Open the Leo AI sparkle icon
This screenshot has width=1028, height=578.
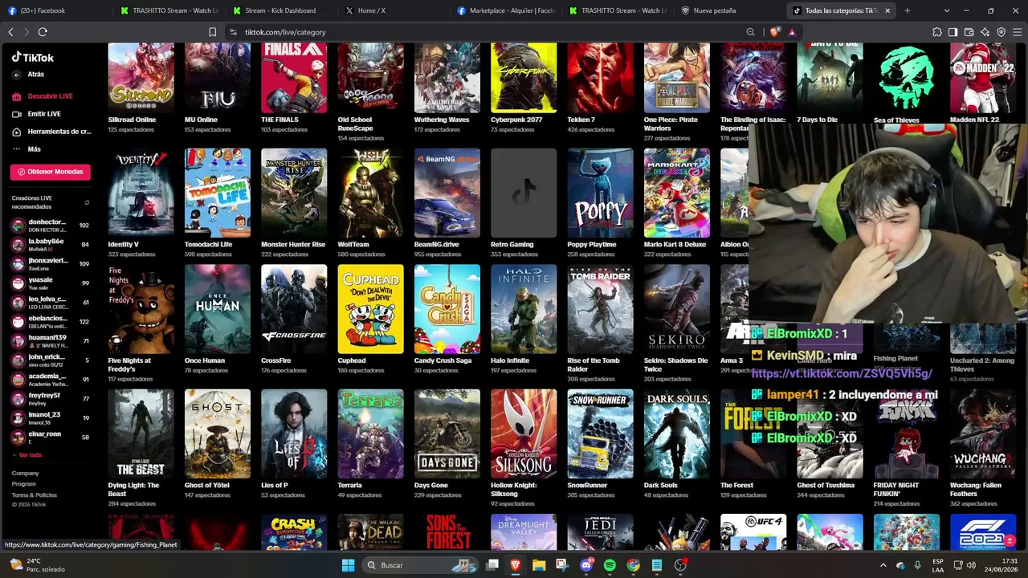click(x=985, y=32)
